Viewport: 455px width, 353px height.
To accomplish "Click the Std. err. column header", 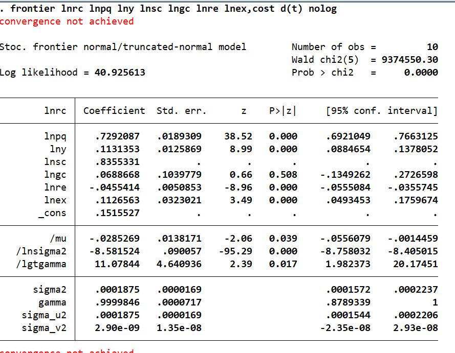I will click(x=181, y=111).
